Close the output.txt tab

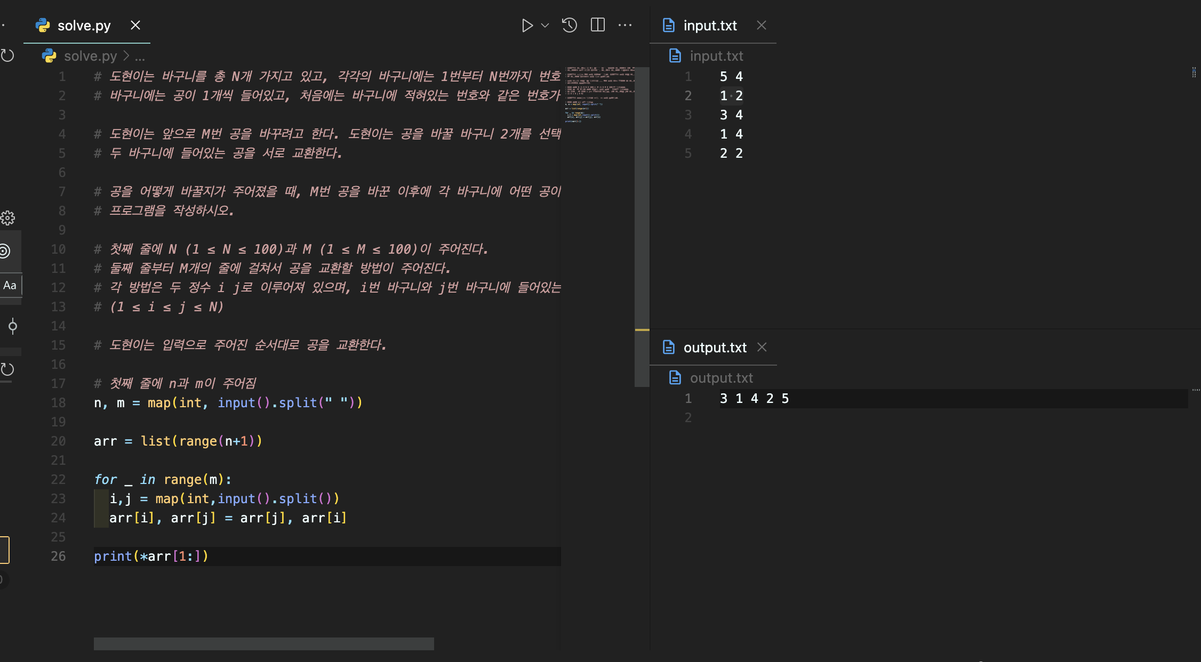(762, 348)
